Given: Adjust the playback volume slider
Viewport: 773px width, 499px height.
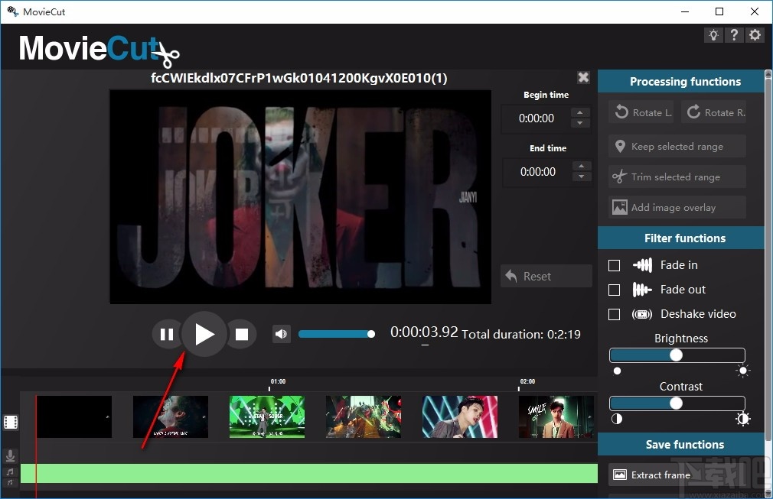Looking at the screenshot, I should click(337, 334).
